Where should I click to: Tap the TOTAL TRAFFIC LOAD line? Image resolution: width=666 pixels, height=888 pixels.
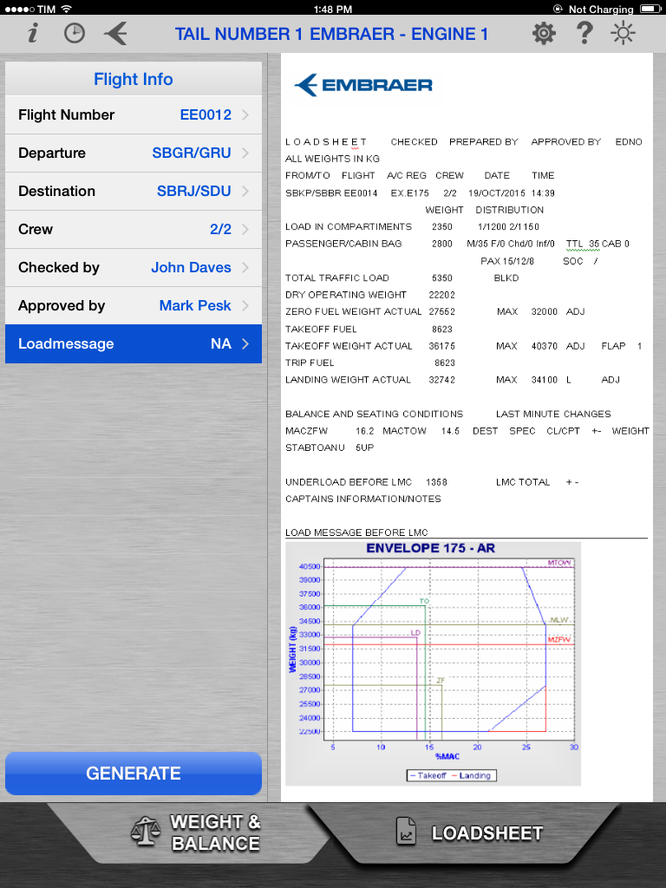click(x=369, y=278)
